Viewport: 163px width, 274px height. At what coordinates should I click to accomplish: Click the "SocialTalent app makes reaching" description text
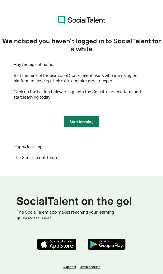65,215
